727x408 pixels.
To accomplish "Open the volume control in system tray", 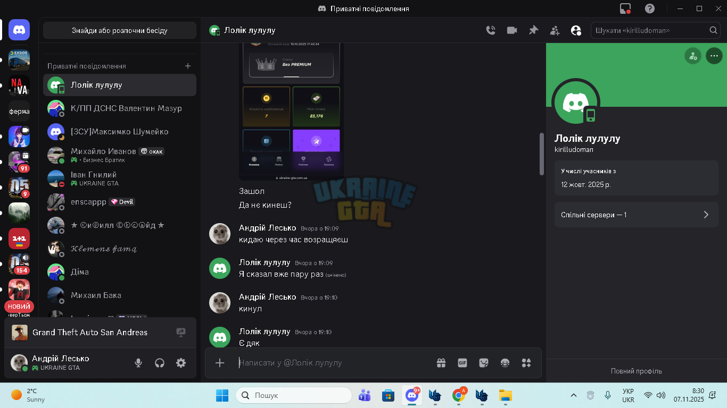I will [x=661, y=395].
